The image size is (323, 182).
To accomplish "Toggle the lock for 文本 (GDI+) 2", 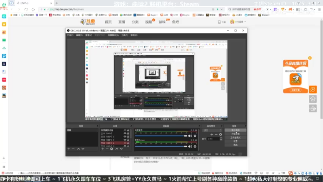I will (128, 137).
